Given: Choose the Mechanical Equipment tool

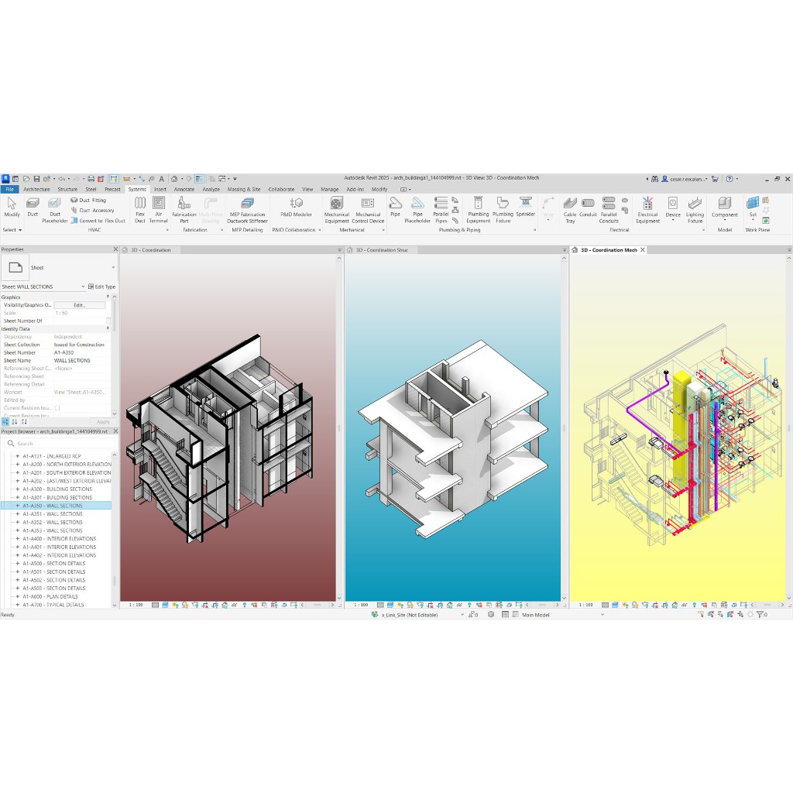Looking at the screenshot, I should pyautogui.click(x=337, y=208).
